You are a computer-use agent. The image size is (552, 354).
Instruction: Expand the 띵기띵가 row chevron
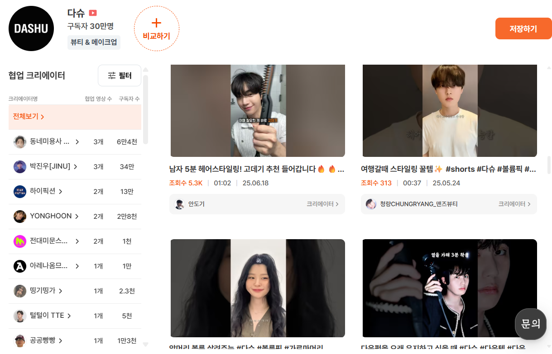click(x=60, y=291)
